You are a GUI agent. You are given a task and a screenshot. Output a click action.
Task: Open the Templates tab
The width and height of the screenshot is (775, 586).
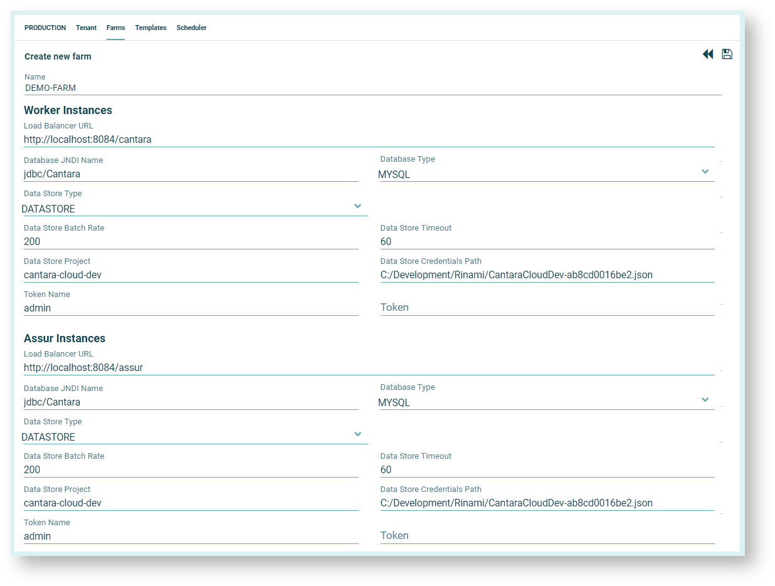(150, 28)
